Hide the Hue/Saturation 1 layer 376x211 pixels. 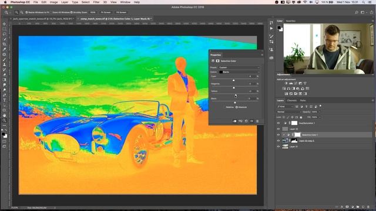pyautogui.click(x=278, y=123)
